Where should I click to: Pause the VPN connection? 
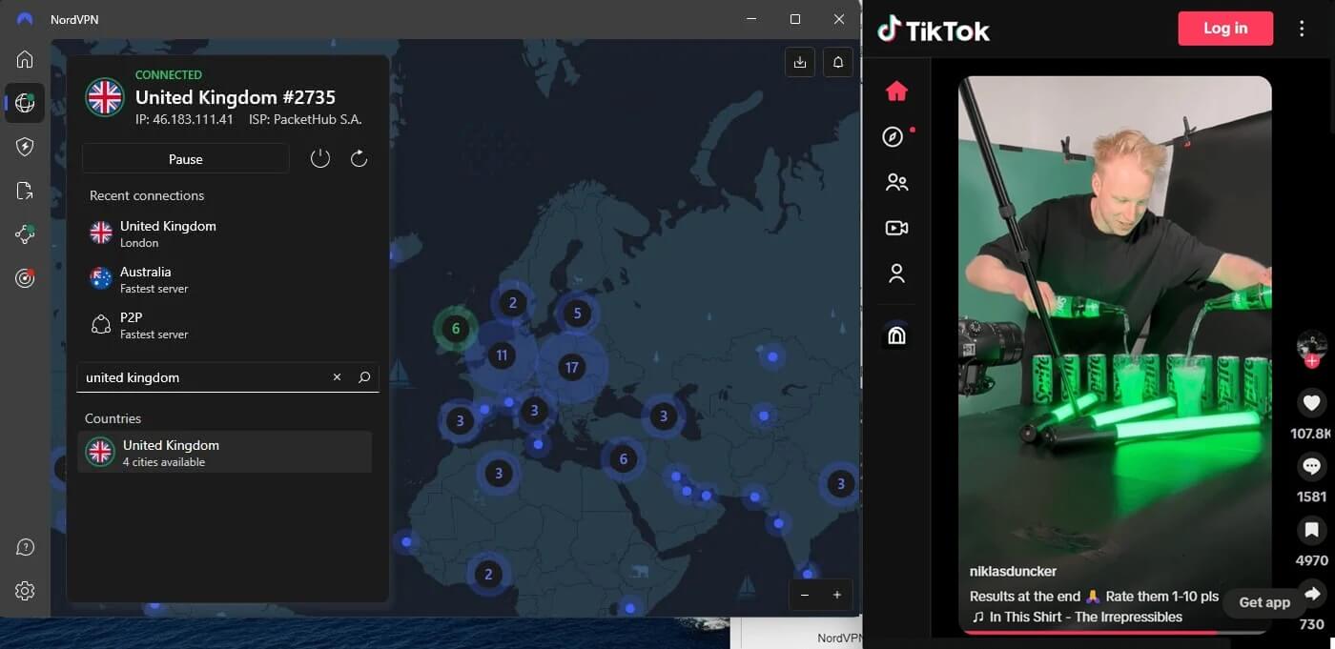click(x=185, y=158)
